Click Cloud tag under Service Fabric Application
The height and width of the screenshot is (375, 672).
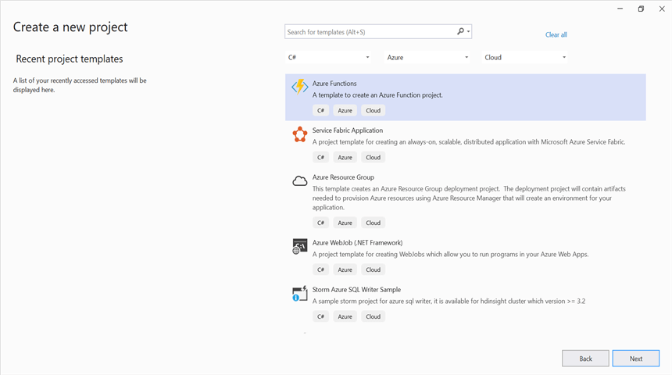[373, 157]
